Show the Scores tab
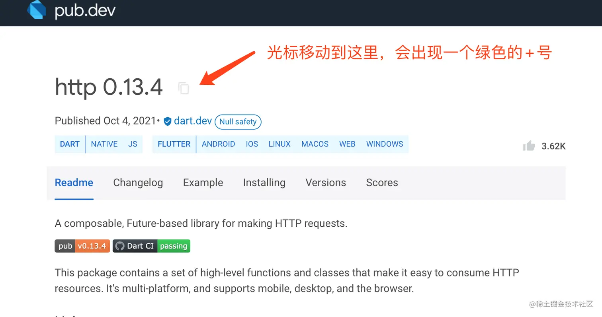The height and width of the screenshot is (317, 602). pyautogui.click(x=382, y=183)
